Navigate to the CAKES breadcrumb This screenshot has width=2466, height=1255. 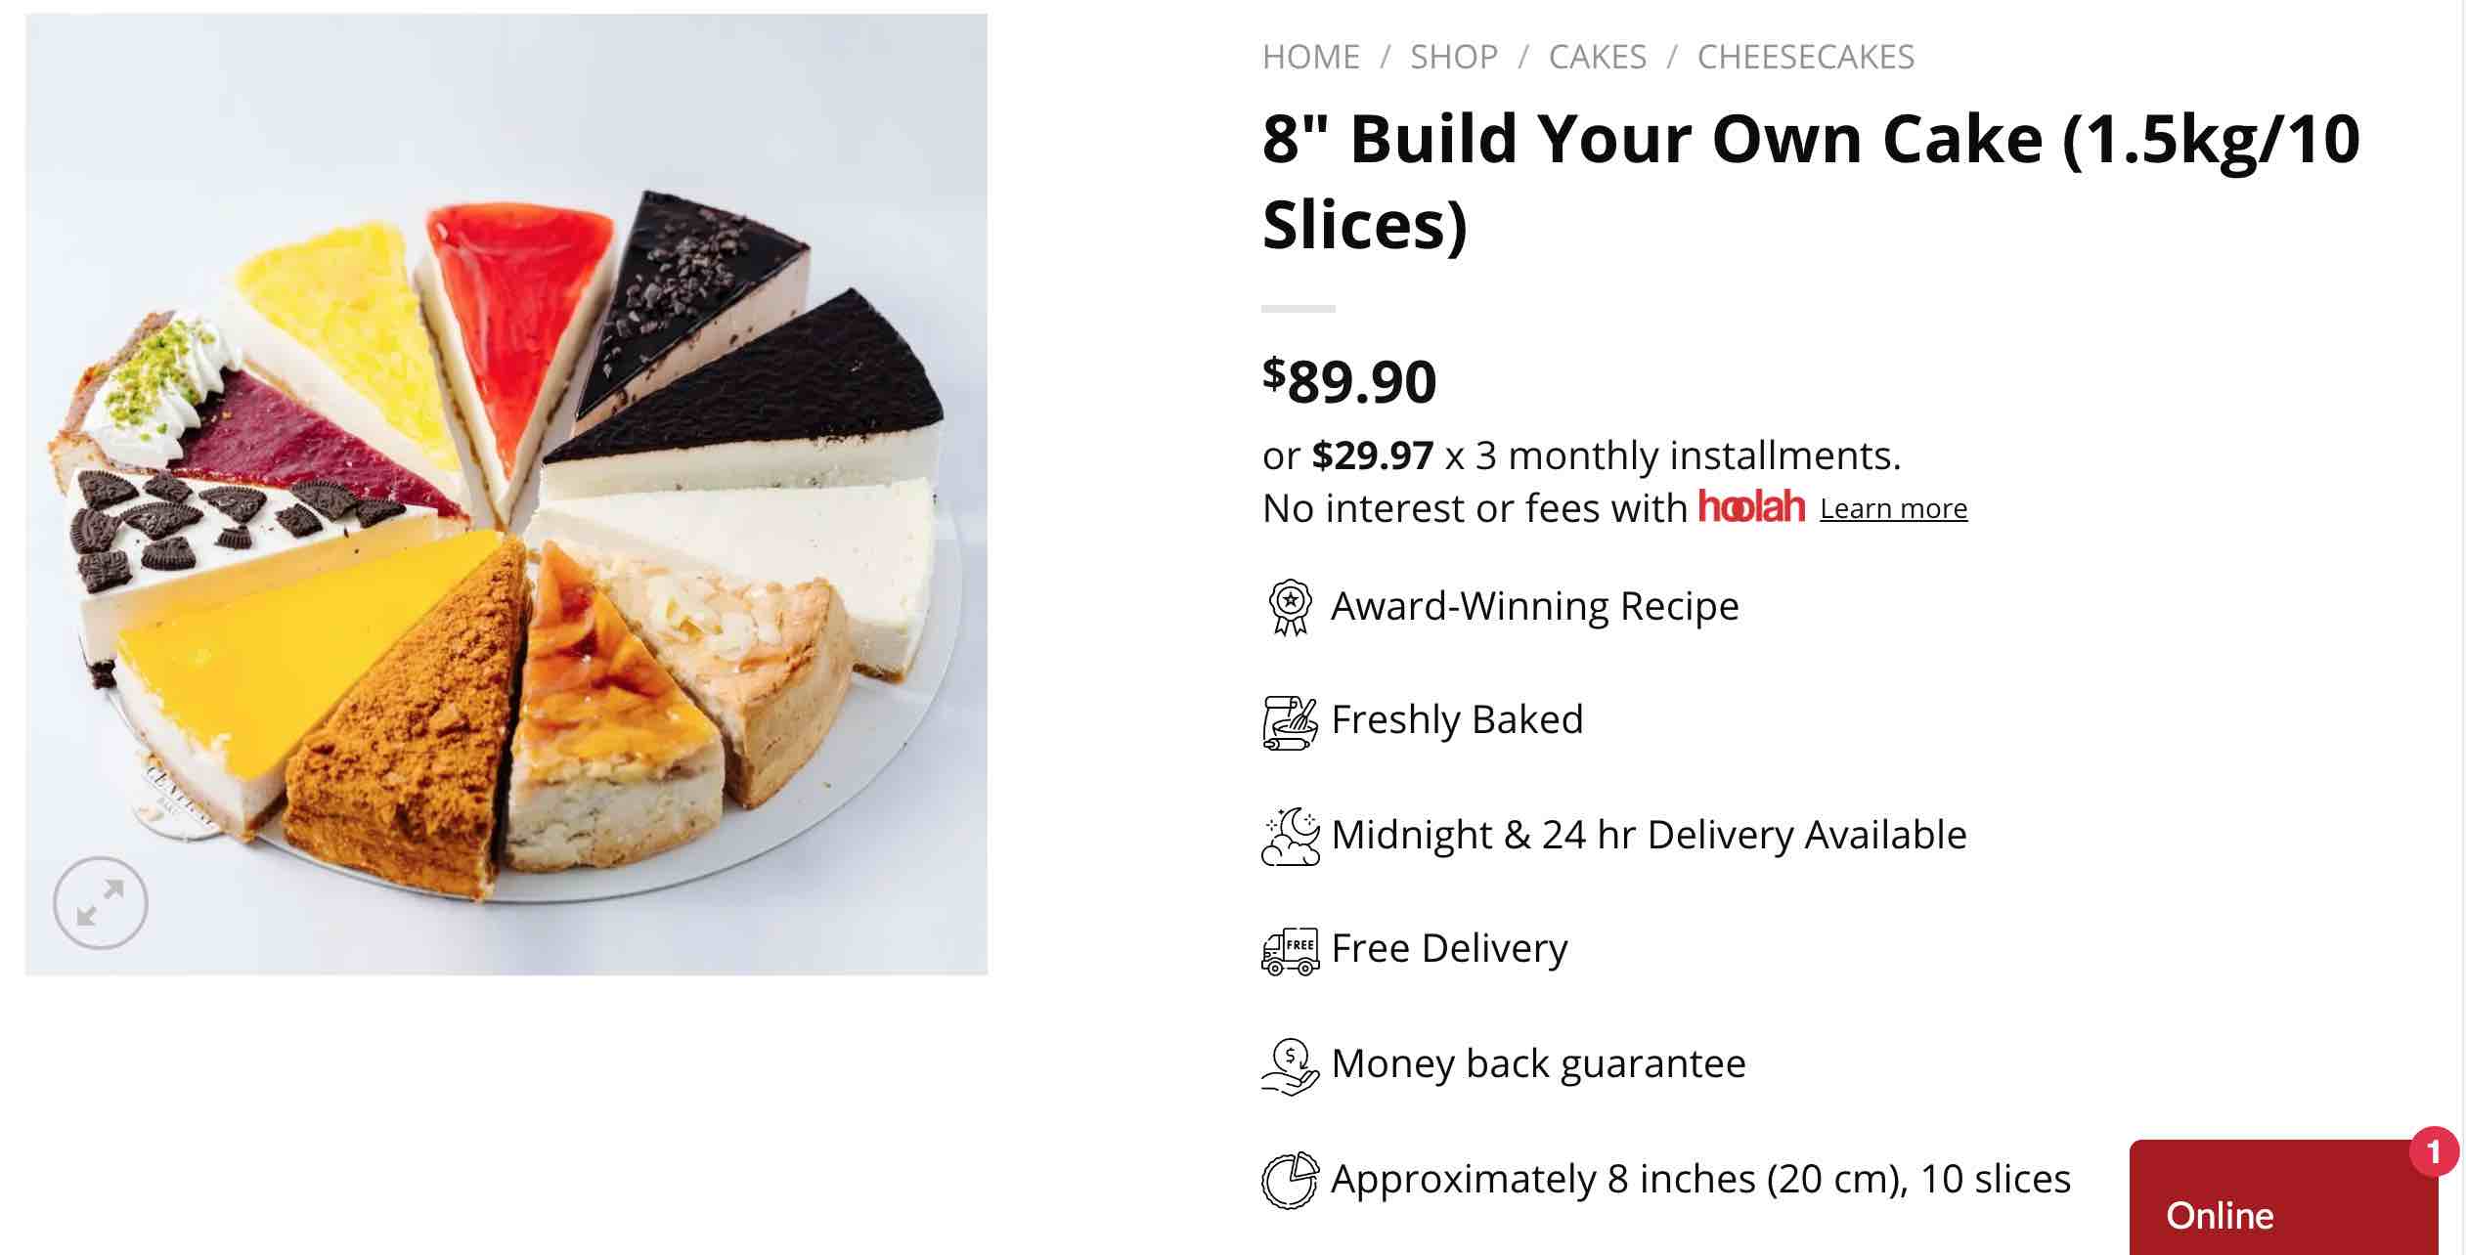coord(1598,58)
